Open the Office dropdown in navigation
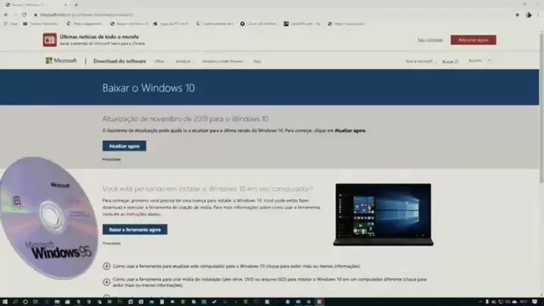The width and height of the screenshot is (544, 306). pyautogui.click(x=159, y=61)
